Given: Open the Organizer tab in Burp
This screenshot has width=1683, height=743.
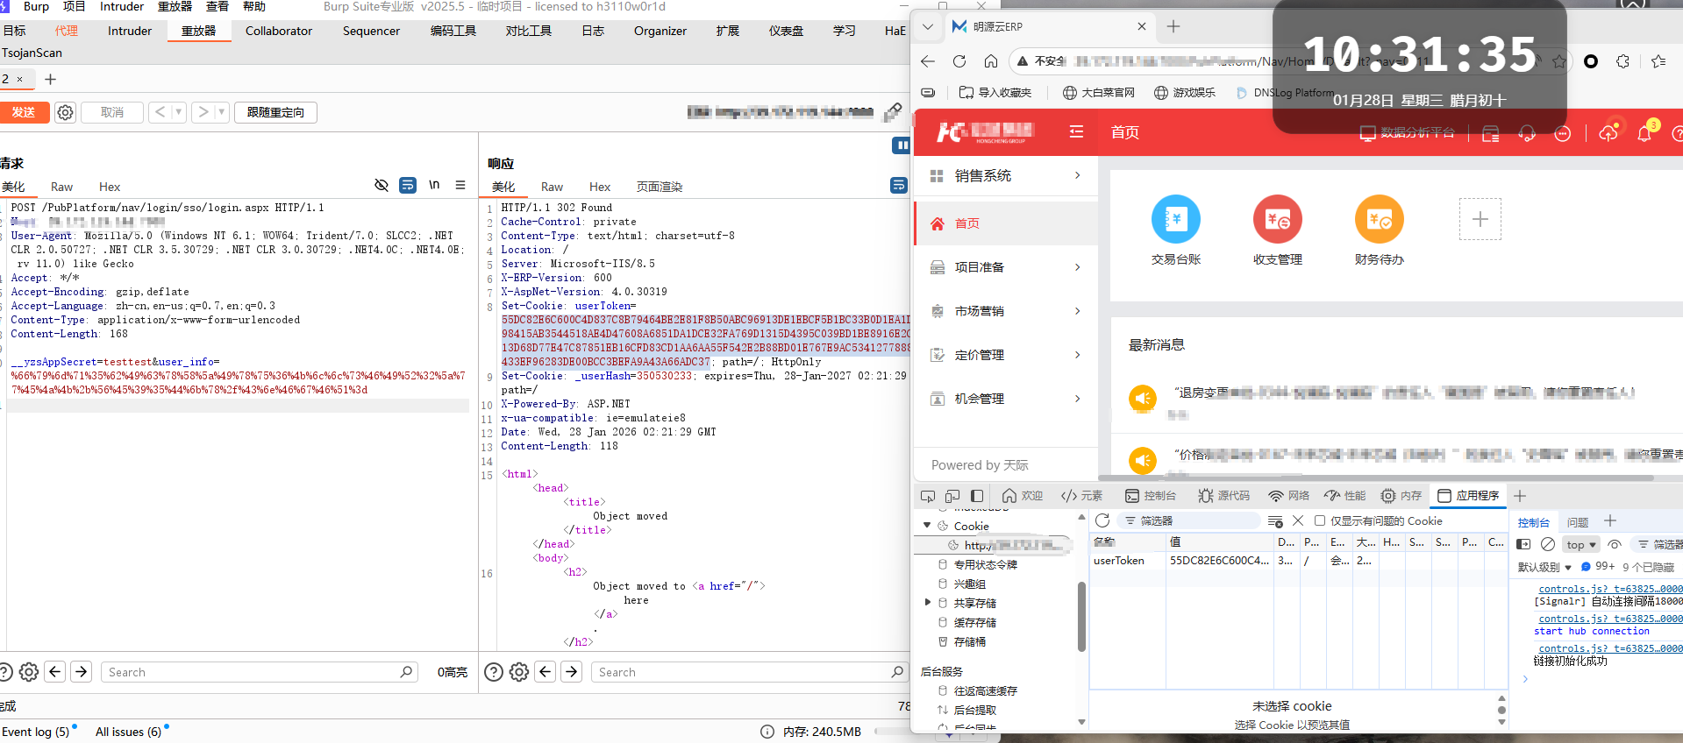Looking at the screenshot, I should point(660,31).
